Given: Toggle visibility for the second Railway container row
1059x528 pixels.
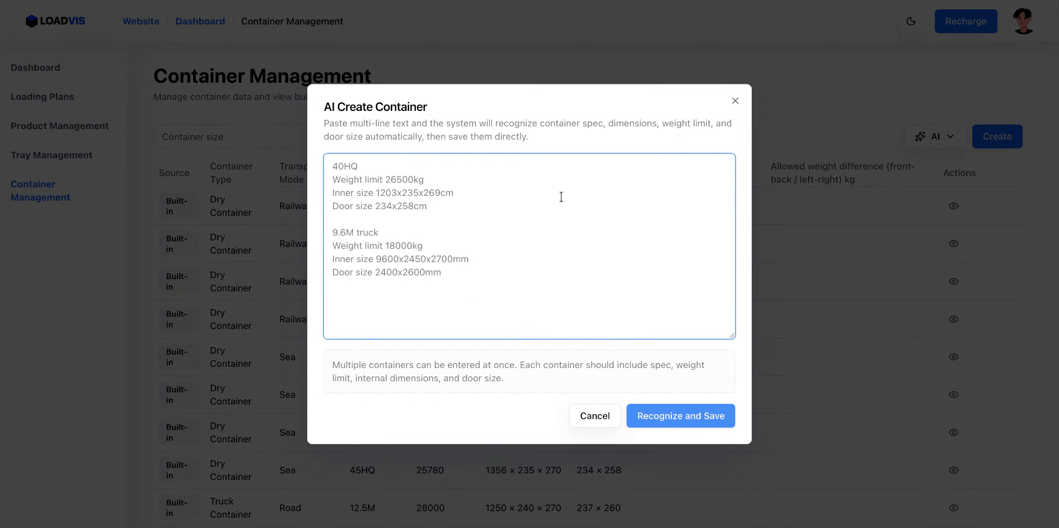Looking at the screenshot, I should pyautogui.click(x=954, y=243).
